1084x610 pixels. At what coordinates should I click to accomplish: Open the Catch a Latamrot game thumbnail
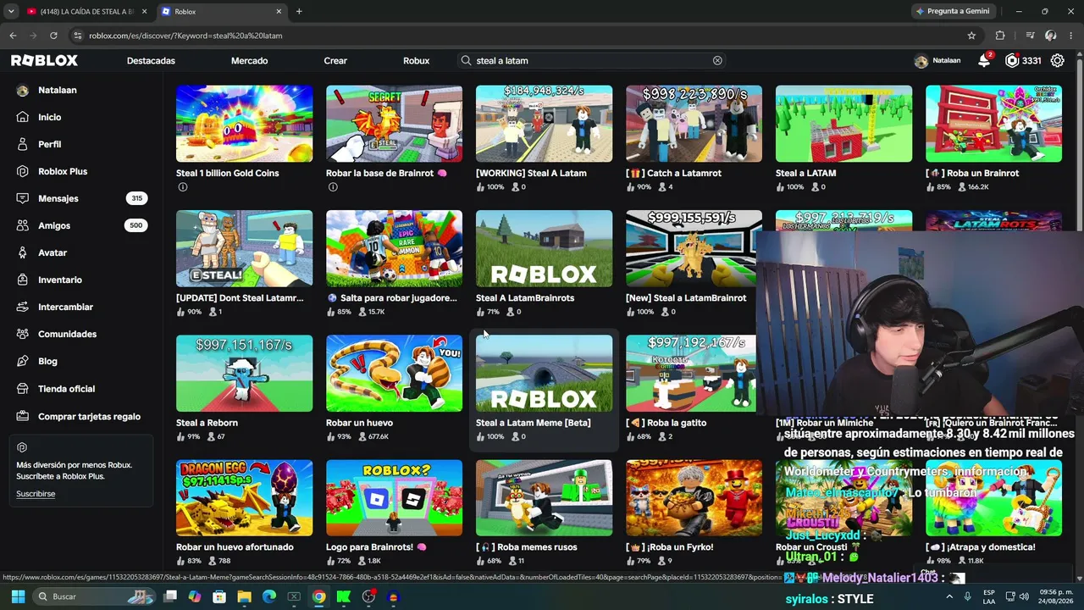[x=694, y=124]
